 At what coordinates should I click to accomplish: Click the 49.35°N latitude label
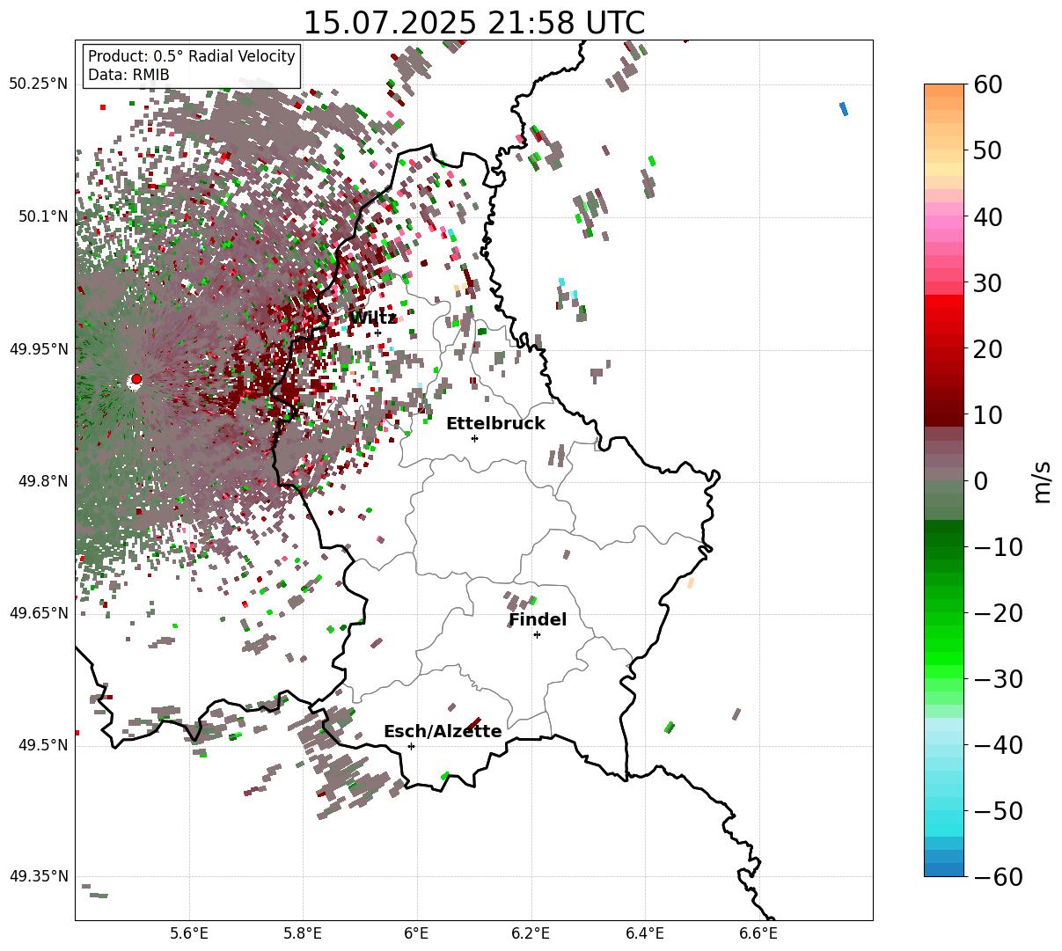click(39, 876)
